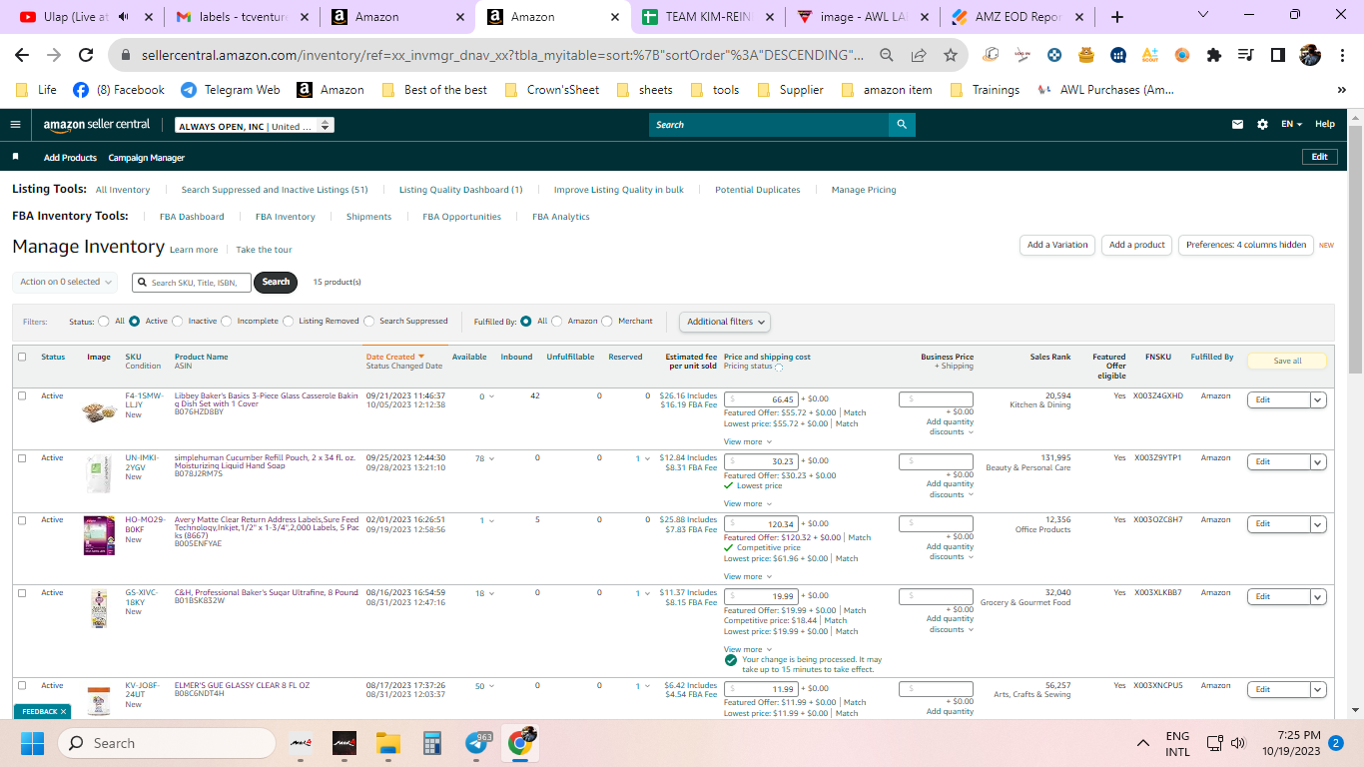Click the Seller Central search magnifier button

pyautogui.click(x=902, y=125)
